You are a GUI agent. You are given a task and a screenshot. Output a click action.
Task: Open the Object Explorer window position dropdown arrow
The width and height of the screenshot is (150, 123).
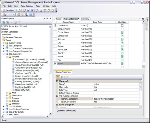44,19
